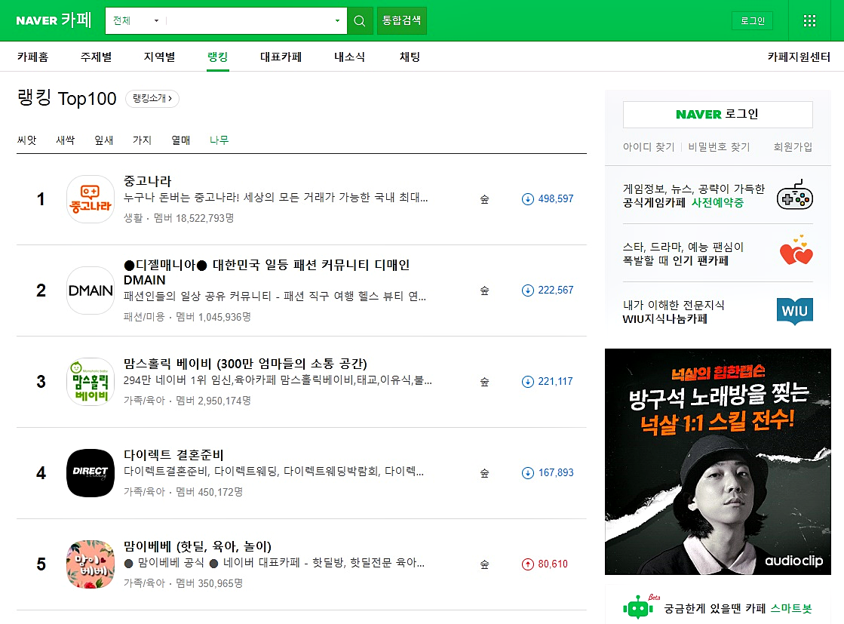Image resolution: width=844 pixels, height=624 pixels.
Task: Click the 맘이베베 cafe logo thumbnail
Action: coord(91,564)
